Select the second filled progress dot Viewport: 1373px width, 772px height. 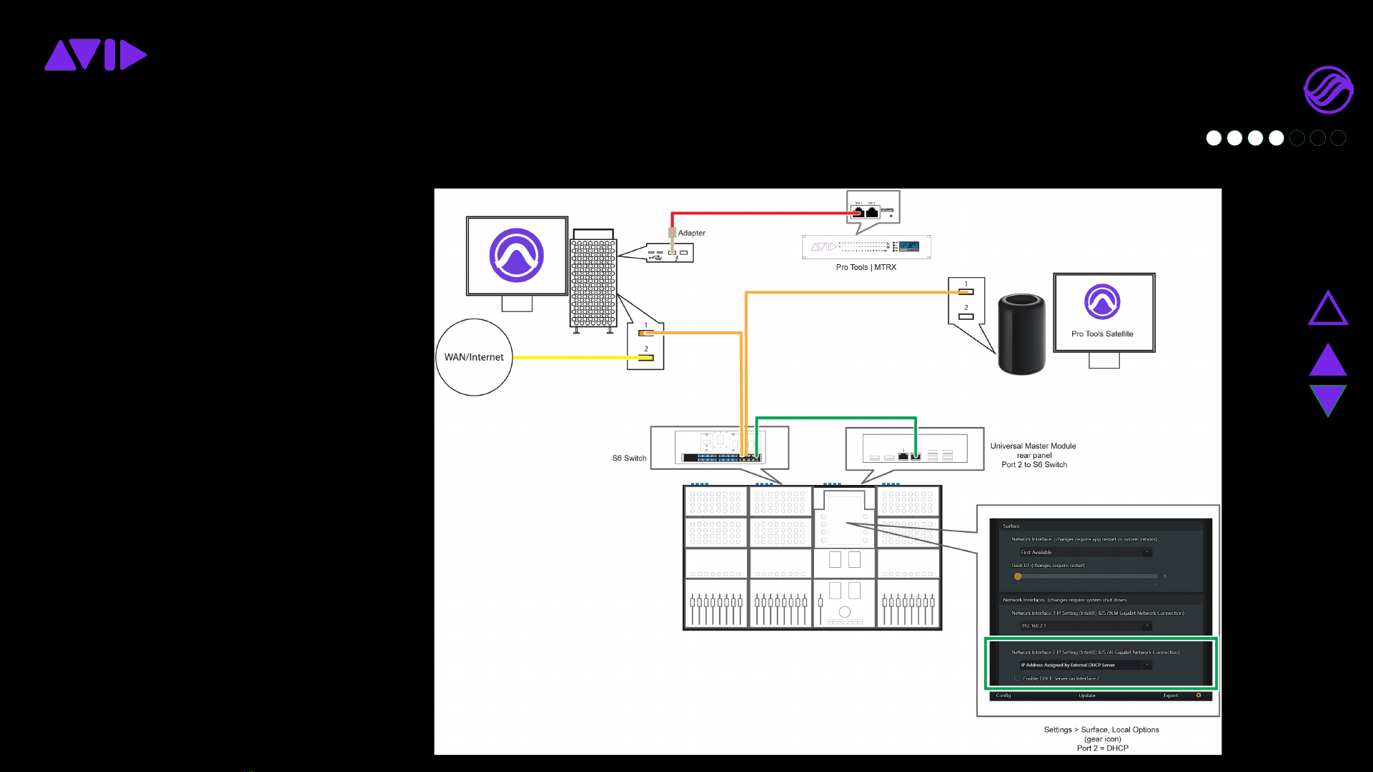coord(1234,138)
